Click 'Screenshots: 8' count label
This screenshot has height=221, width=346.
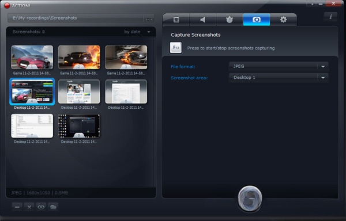pyautogui.click(x=29, y=32)
